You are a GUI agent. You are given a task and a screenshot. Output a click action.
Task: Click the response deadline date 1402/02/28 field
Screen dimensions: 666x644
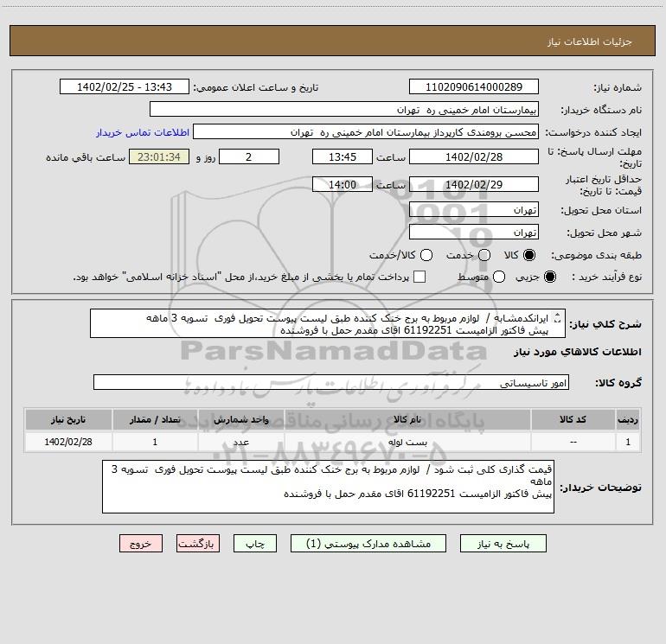click(x=474, y=156)
